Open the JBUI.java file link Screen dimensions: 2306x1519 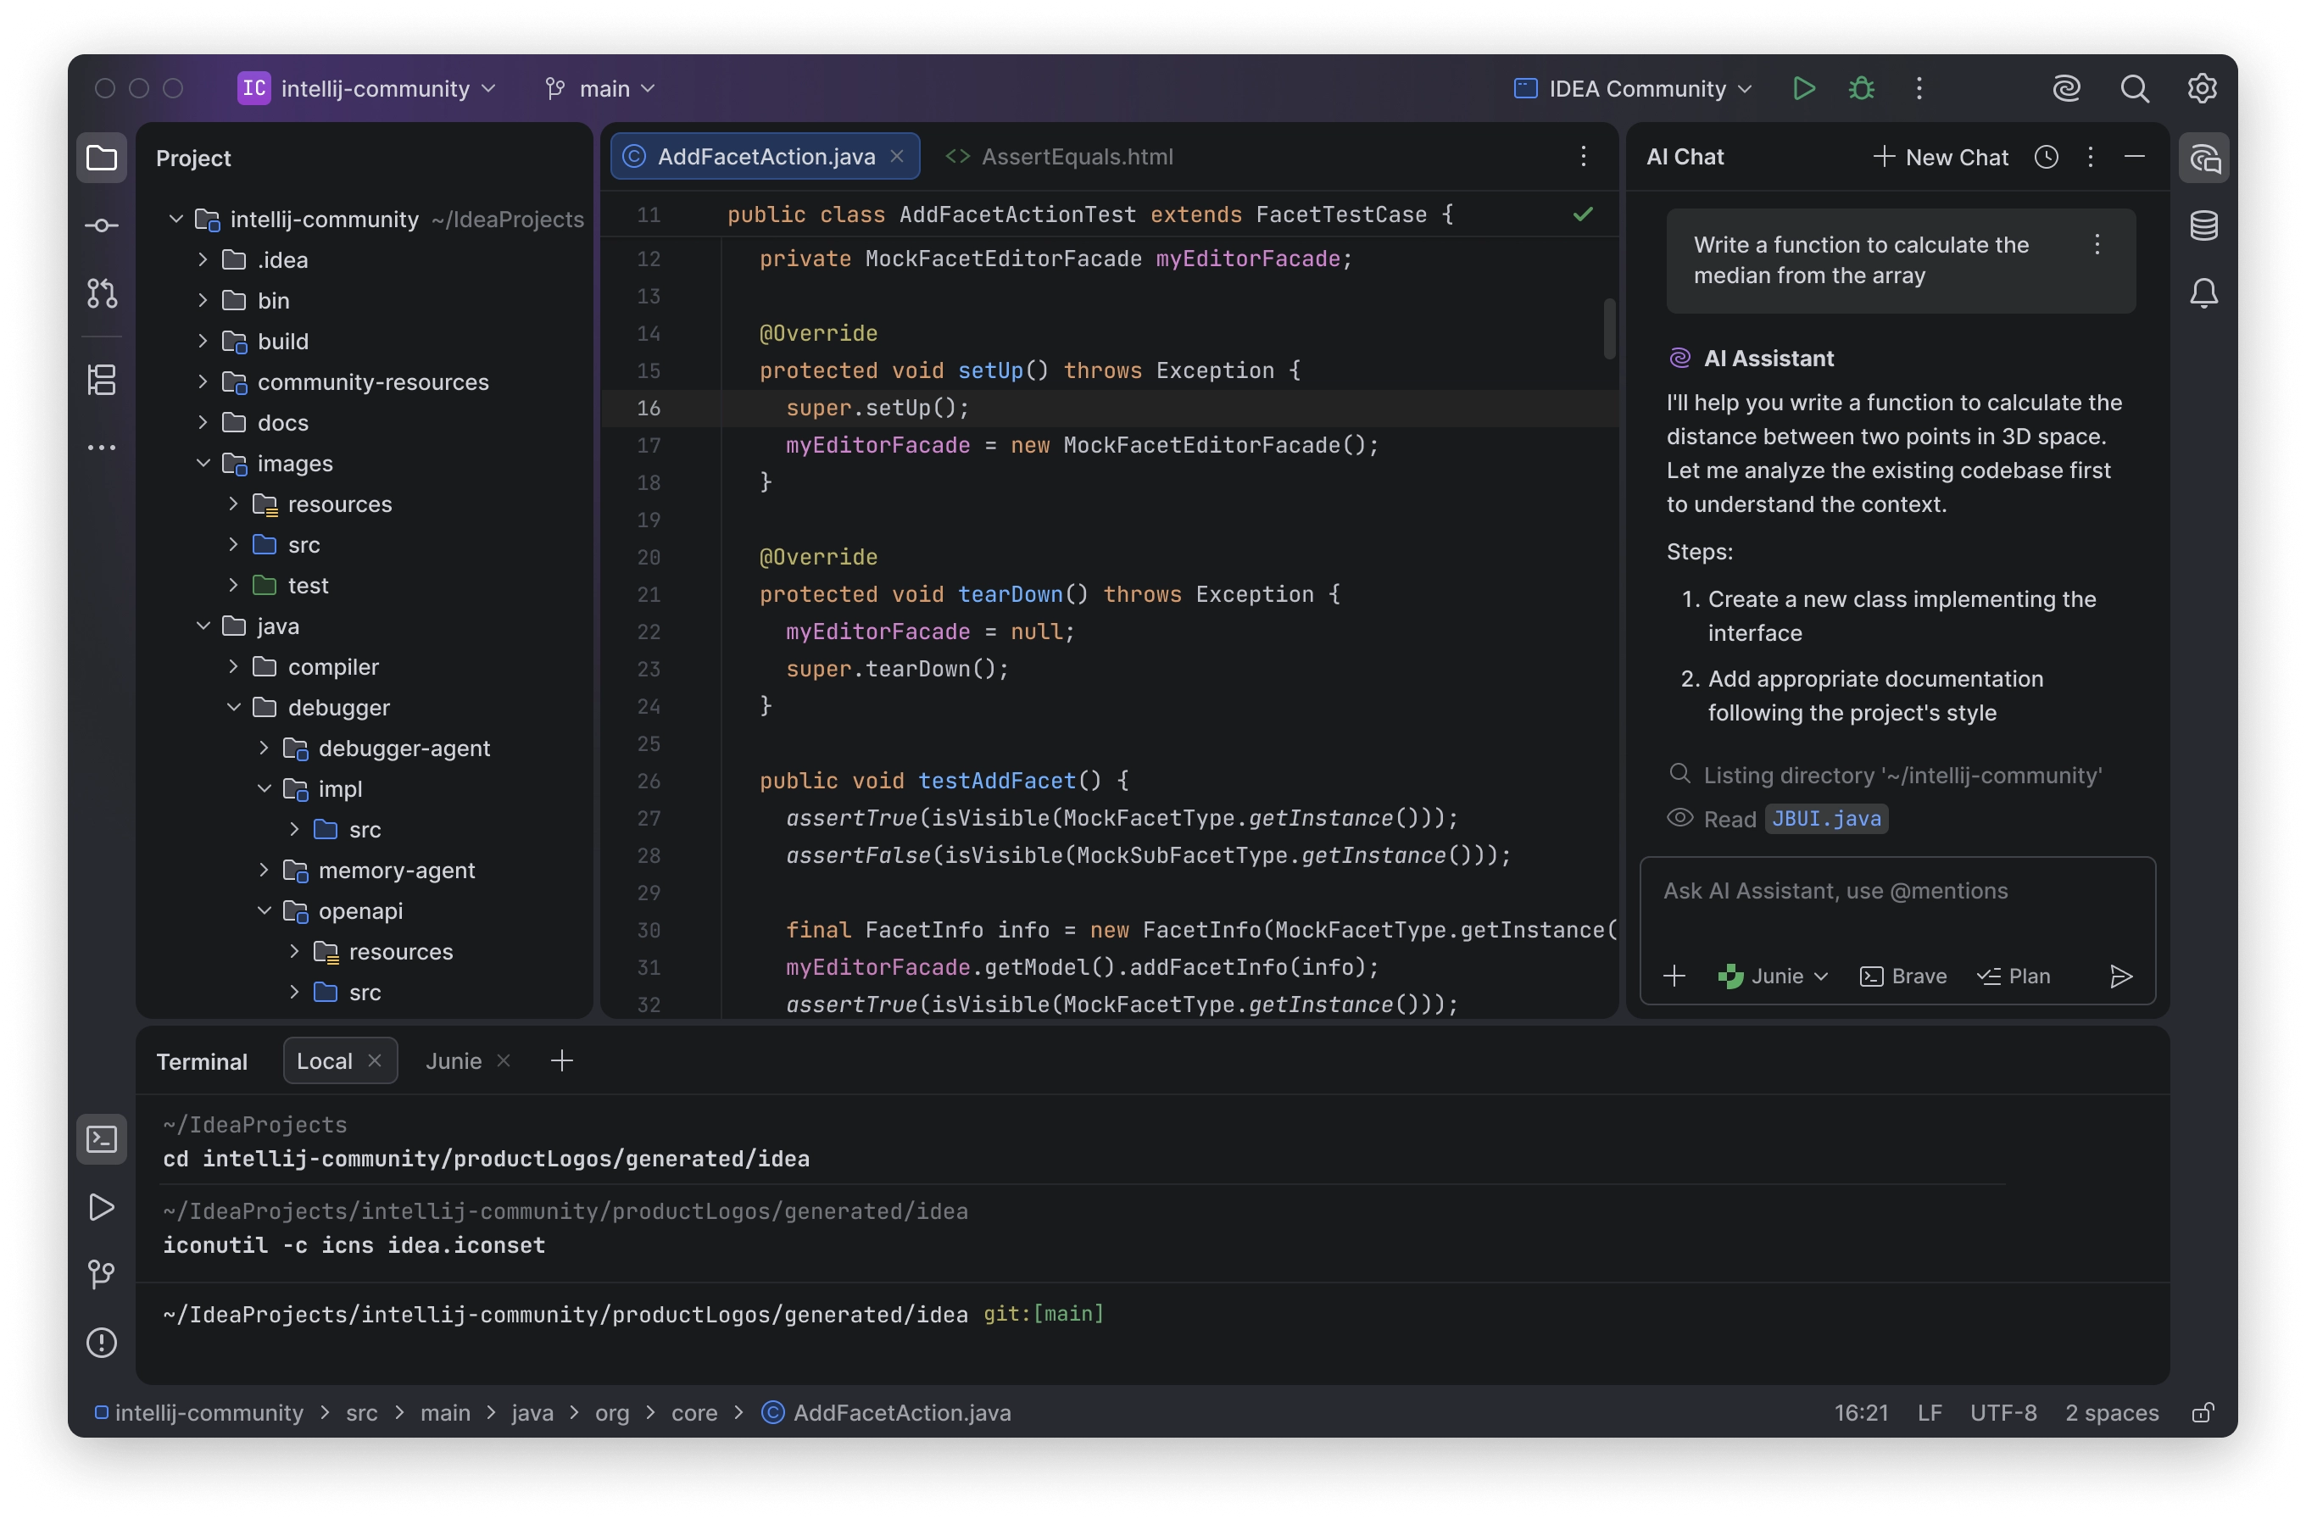coord(1825,819)
